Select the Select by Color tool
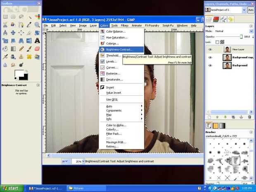The height and width of the screenshot is (192, 256). pos(37,17)
